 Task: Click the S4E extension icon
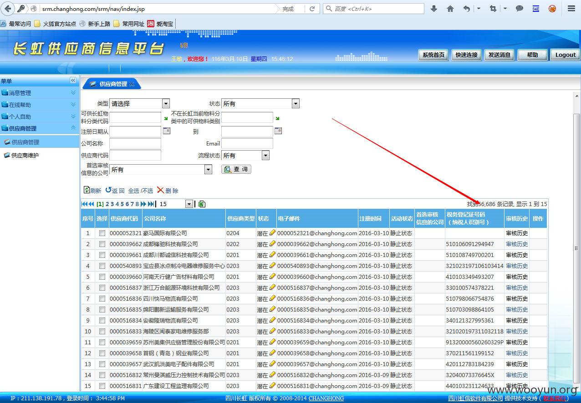point(536,9)
